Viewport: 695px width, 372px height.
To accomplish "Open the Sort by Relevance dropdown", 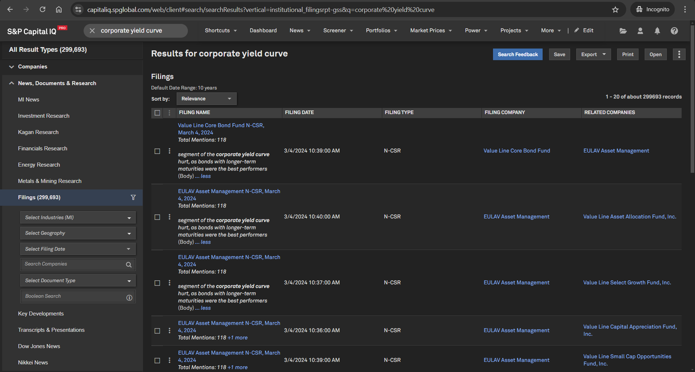I will click(206, 99).
